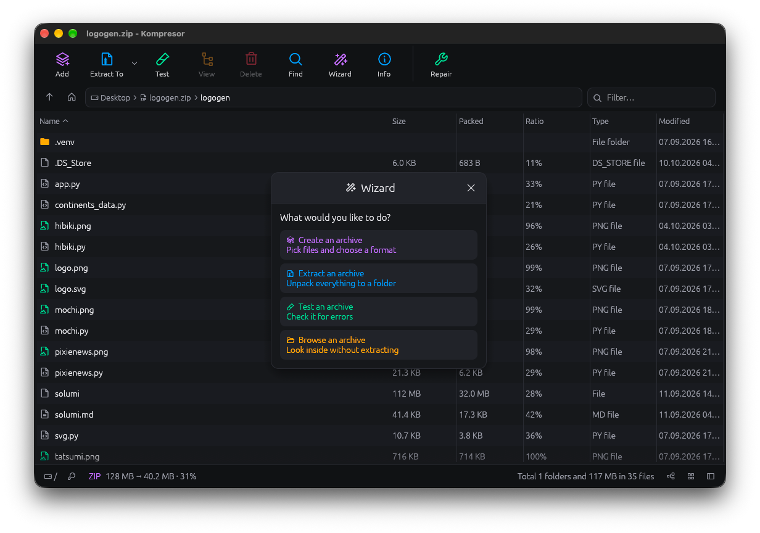The height and width of the screenshot is (533, 760).
Task: Click the 32.0 MB packed value of solumi
Action: 474,394
